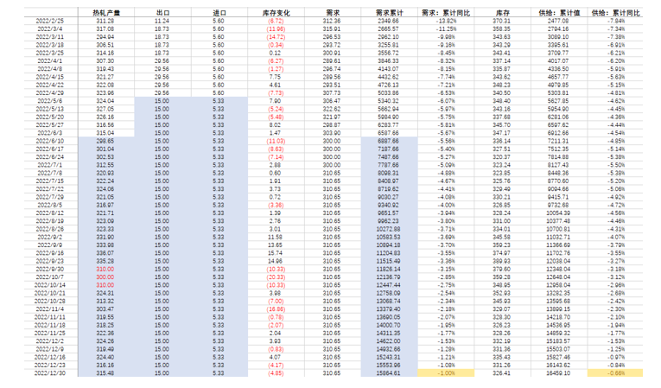Screen dimensions: 661x388
Task: Select the date cell 2022/3/4
Action: coord(50,29)
